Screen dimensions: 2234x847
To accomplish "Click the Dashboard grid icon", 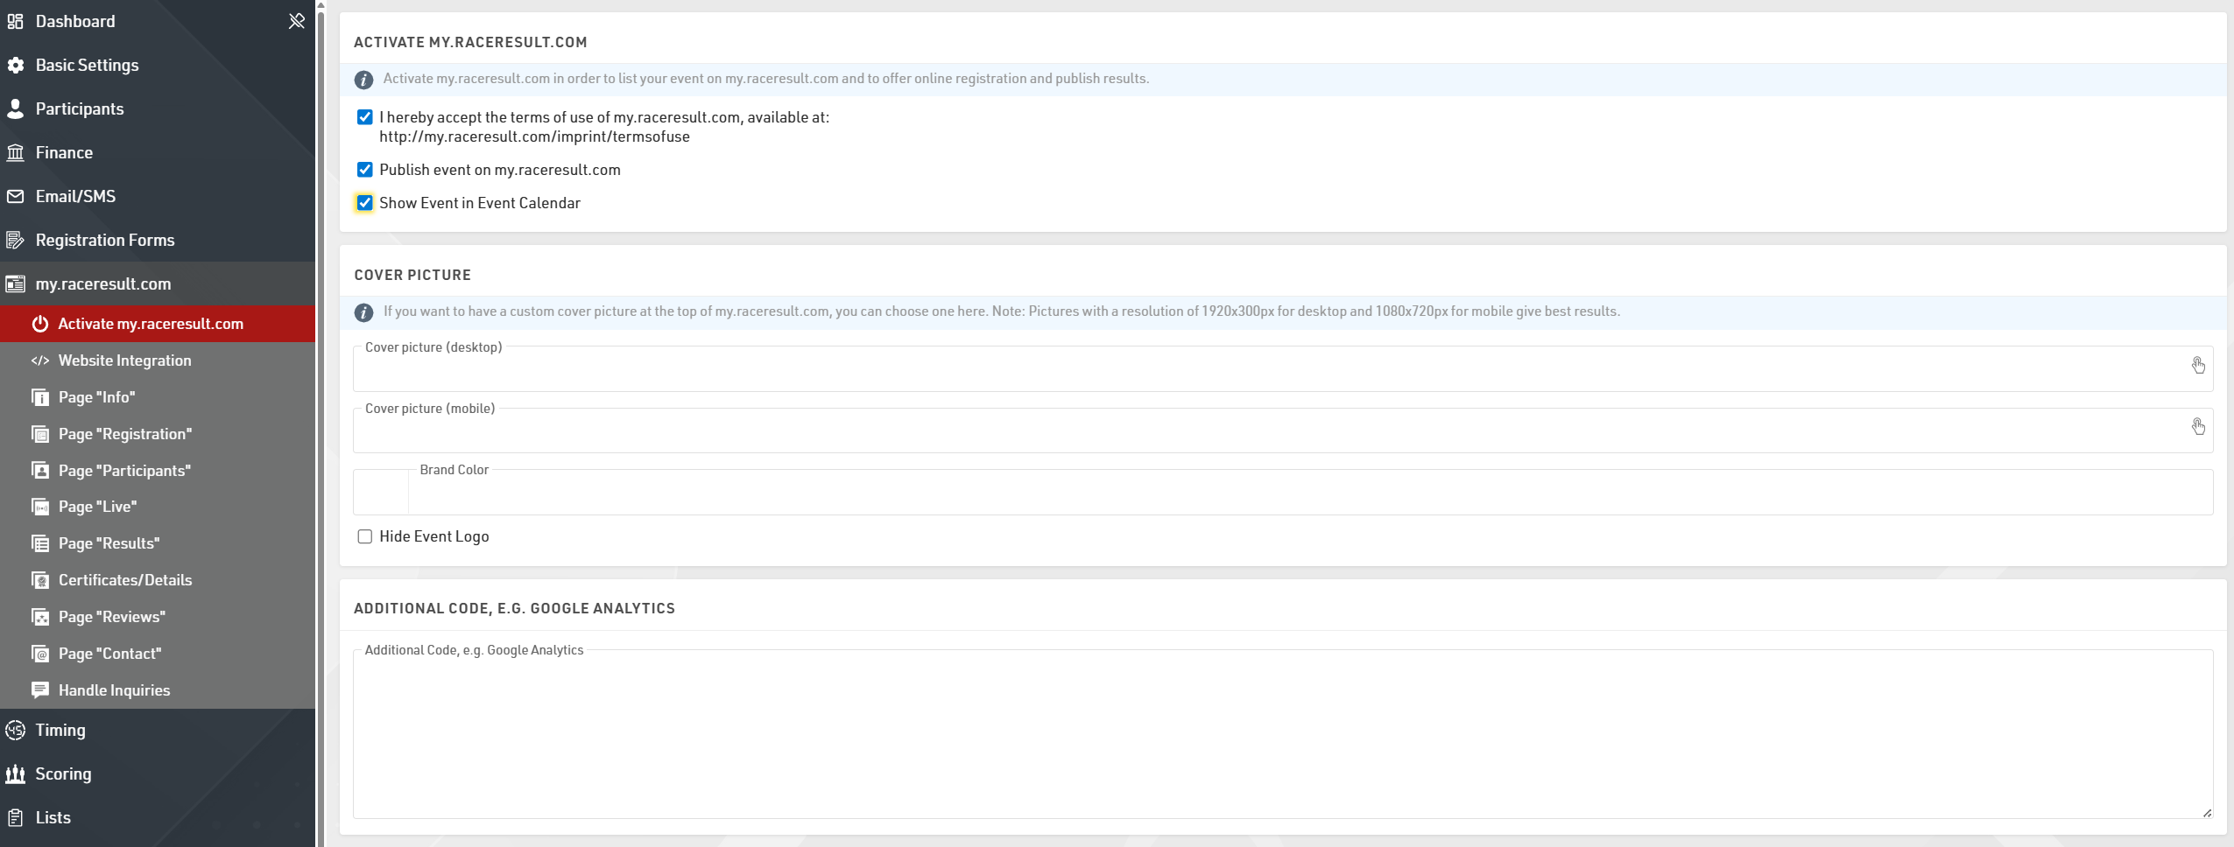I will 16,21.
